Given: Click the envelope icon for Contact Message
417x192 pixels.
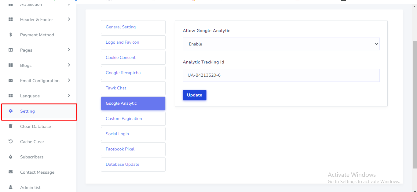Looking at the screenshot, I should pyautogui.click(x=11, y=172).
